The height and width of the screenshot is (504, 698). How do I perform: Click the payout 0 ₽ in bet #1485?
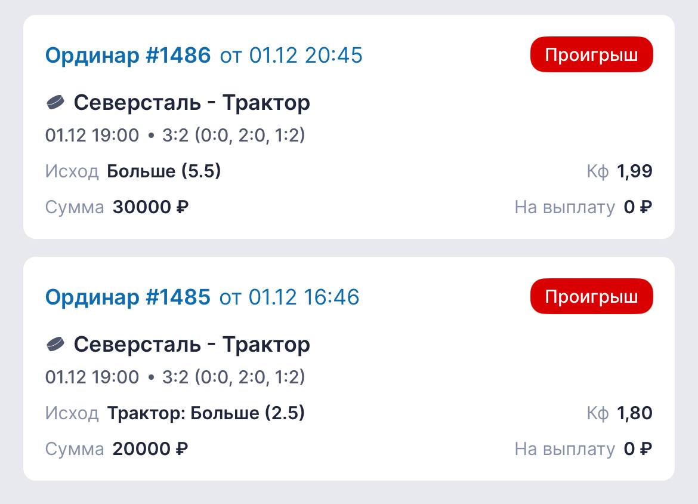pyautogui.click(x=638, y=449)
